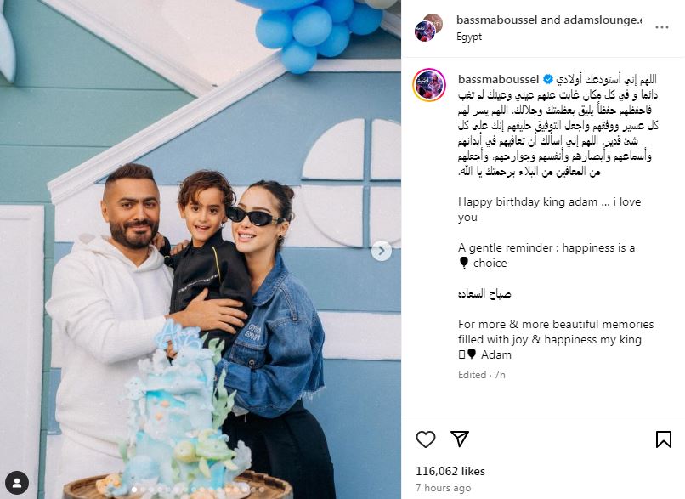This screenshot has width=685, height=499.
Task: Select the first carousel indicator dot
Action: (134, 490)
